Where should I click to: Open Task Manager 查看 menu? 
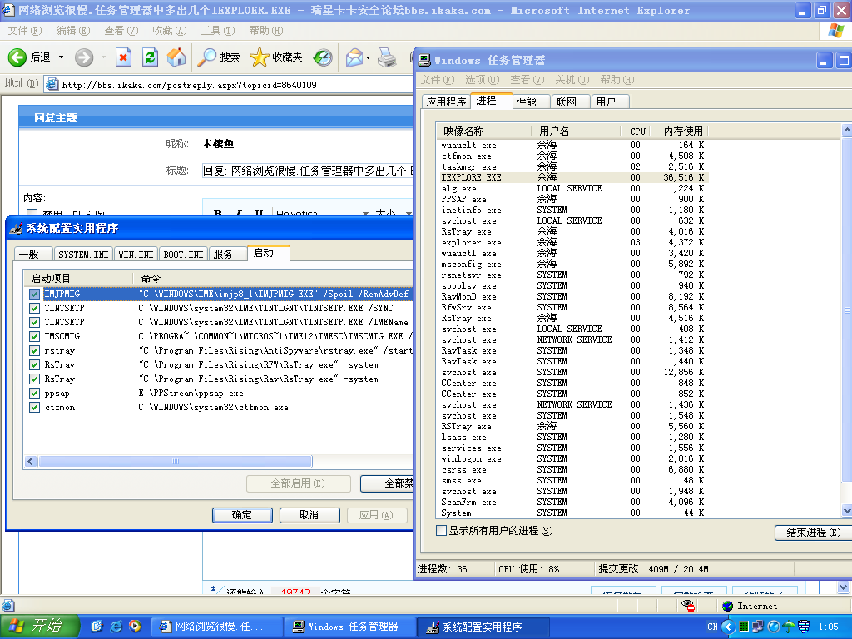[x=527, y=80]
